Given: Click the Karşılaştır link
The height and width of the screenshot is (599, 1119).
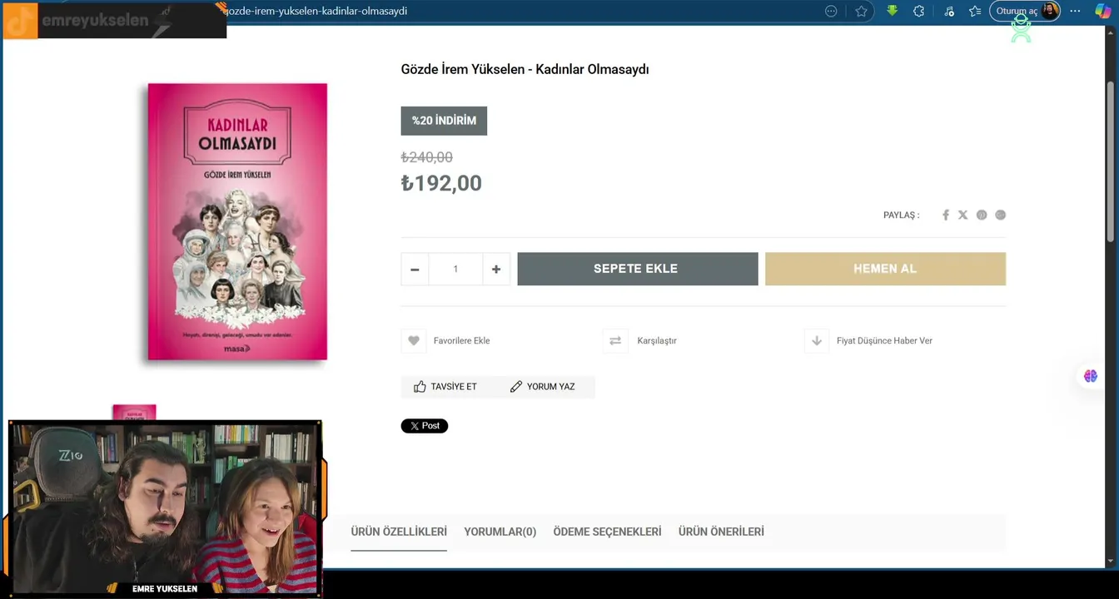Looking at the screenshot, I should (657, 340).
